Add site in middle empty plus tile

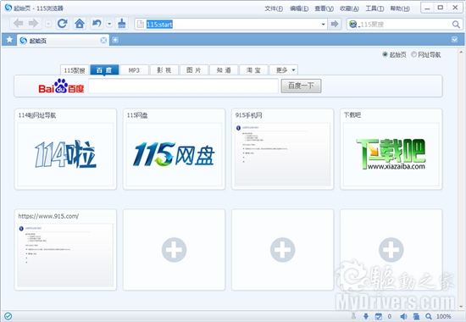[x=282, y=250]
